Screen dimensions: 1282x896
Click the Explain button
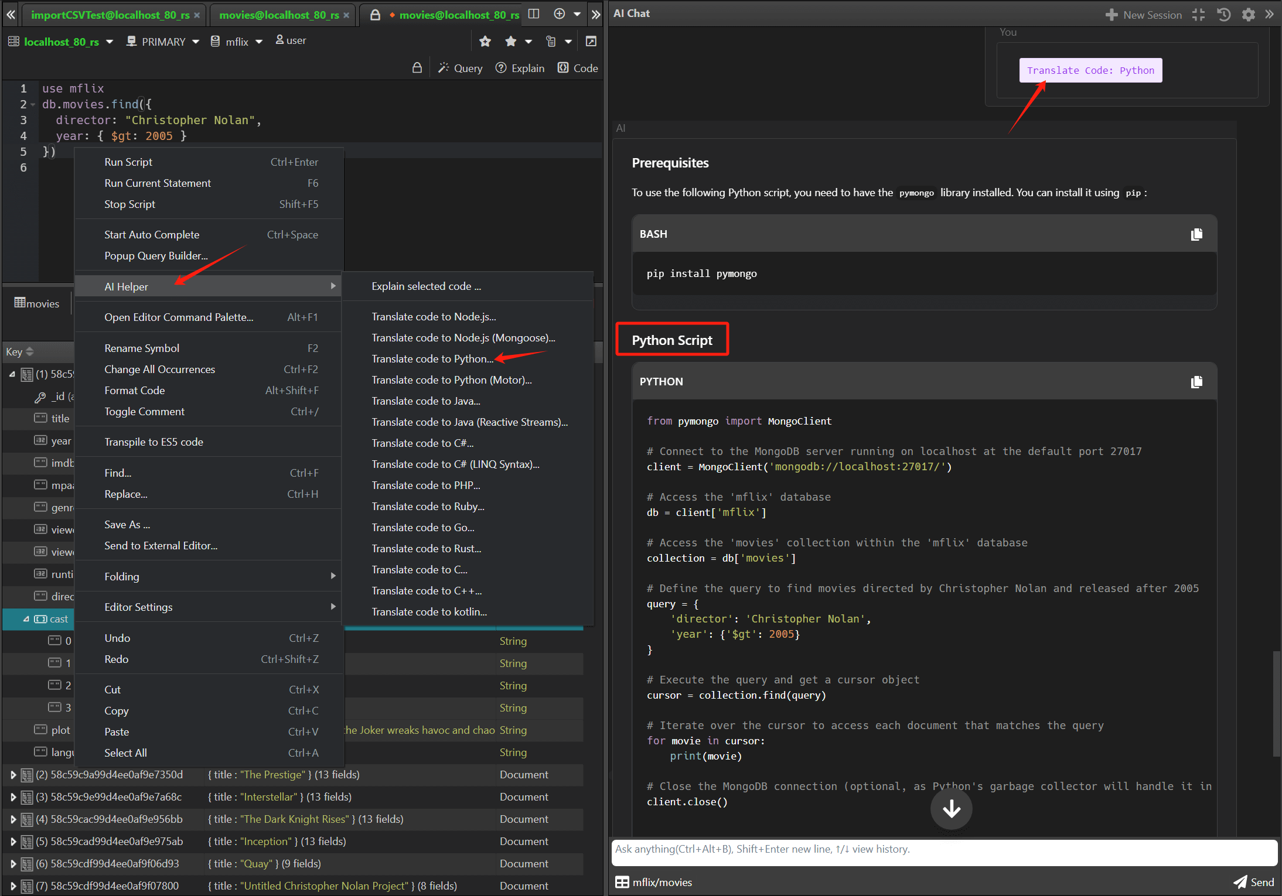(520, 68)
